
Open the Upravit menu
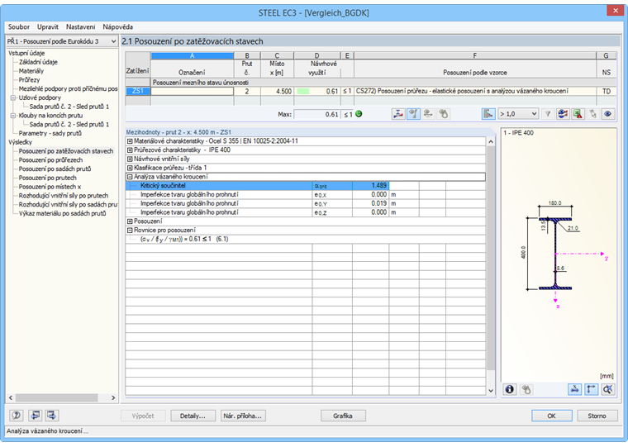[48, 26]
